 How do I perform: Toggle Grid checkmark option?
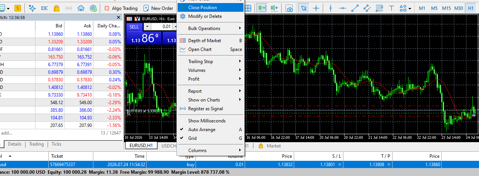(211, 138)
